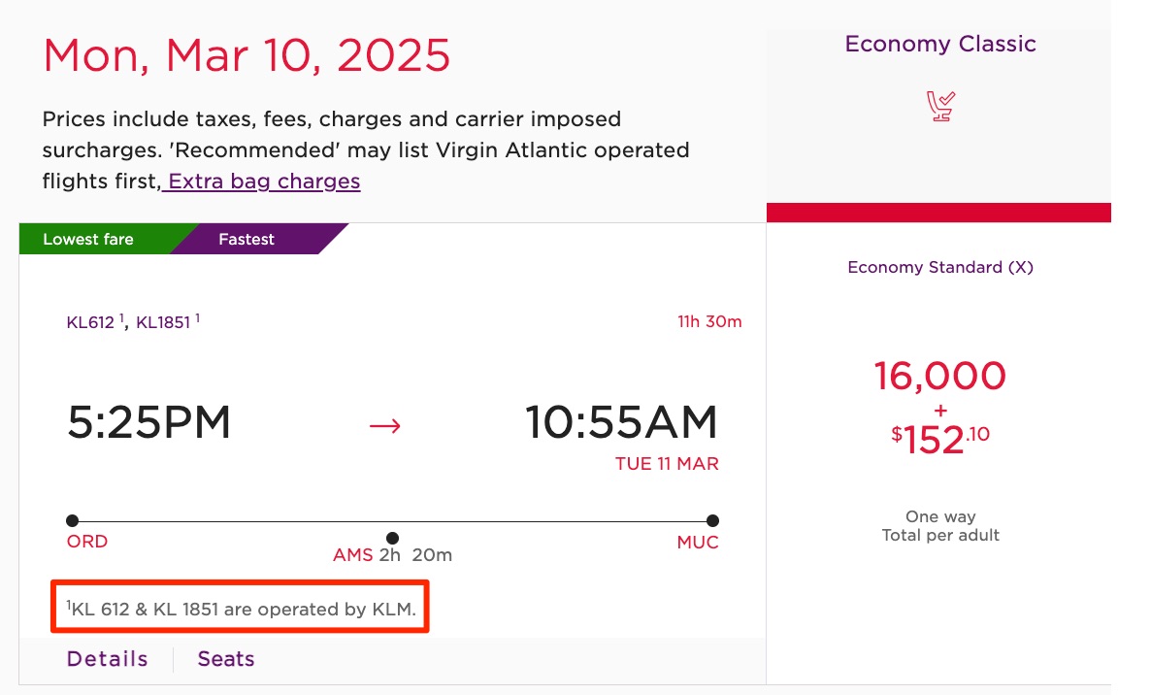Click the red arrow between departure and arrival times
Screen dimensions: 1151x695
[385, 424]
